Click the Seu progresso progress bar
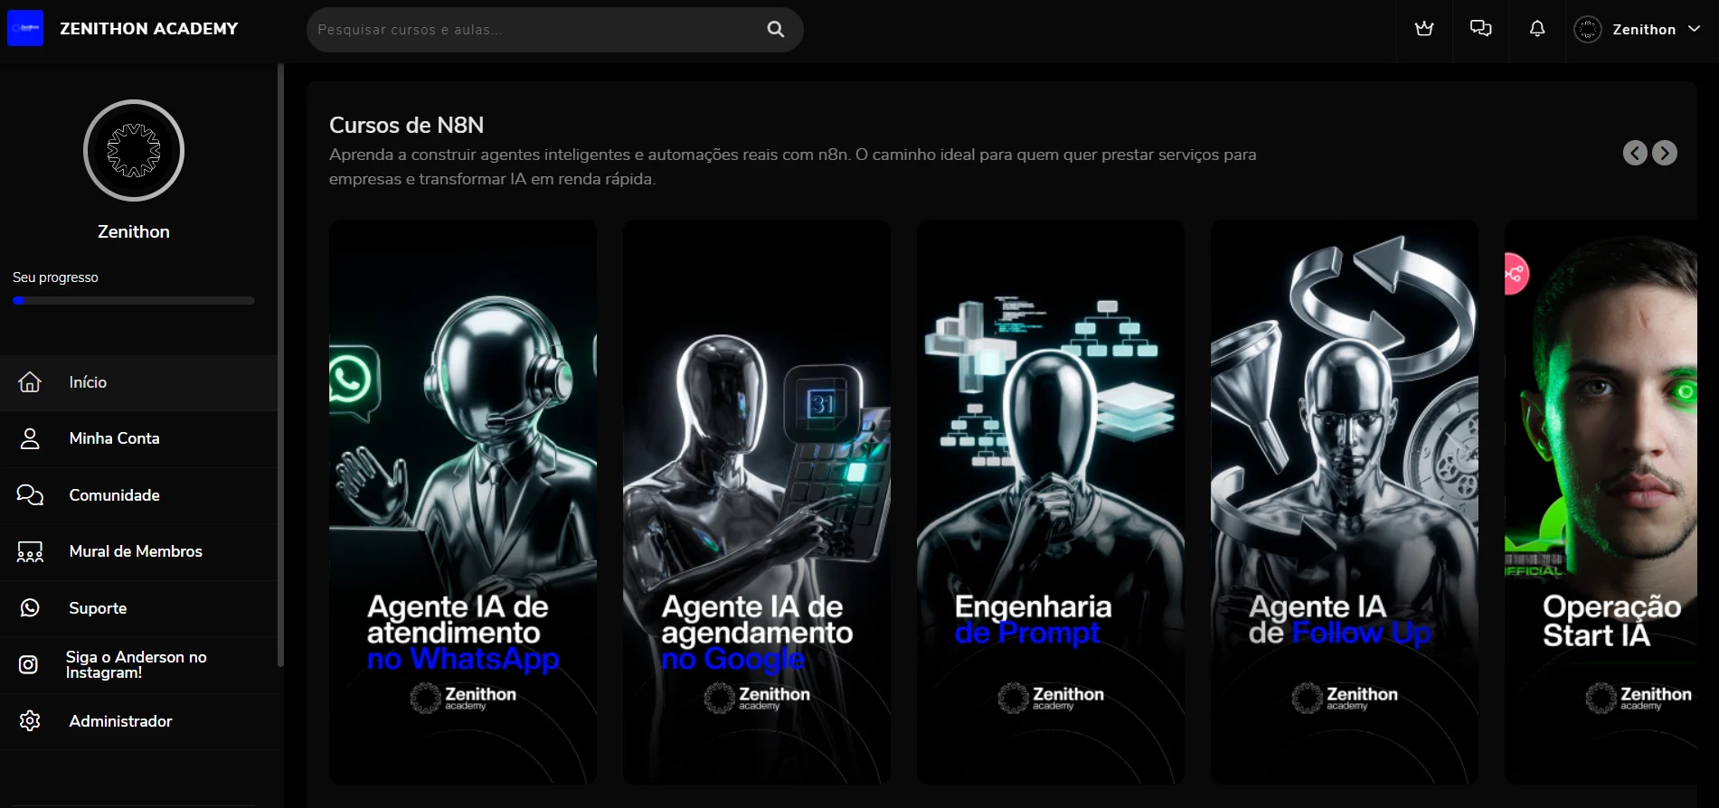This screenshot has width=1719, height=808. (134, 300)
